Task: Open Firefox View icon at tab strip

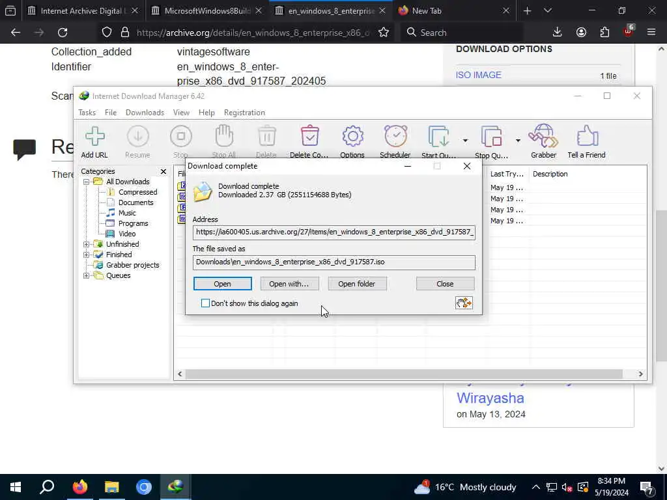Action: click(10, 10)
